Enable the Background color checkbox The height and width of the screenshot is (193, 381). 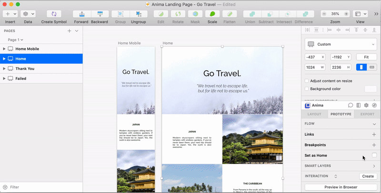[x=307, y=89]
